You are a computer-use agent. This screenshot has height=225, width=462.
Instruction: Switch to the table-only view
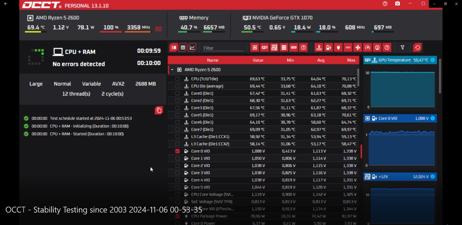tap(183, 48)
